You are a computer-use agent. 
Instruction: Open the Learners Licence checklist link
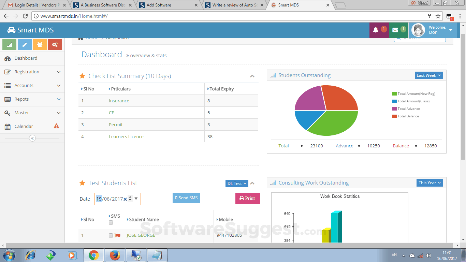(x=126, y=137)
